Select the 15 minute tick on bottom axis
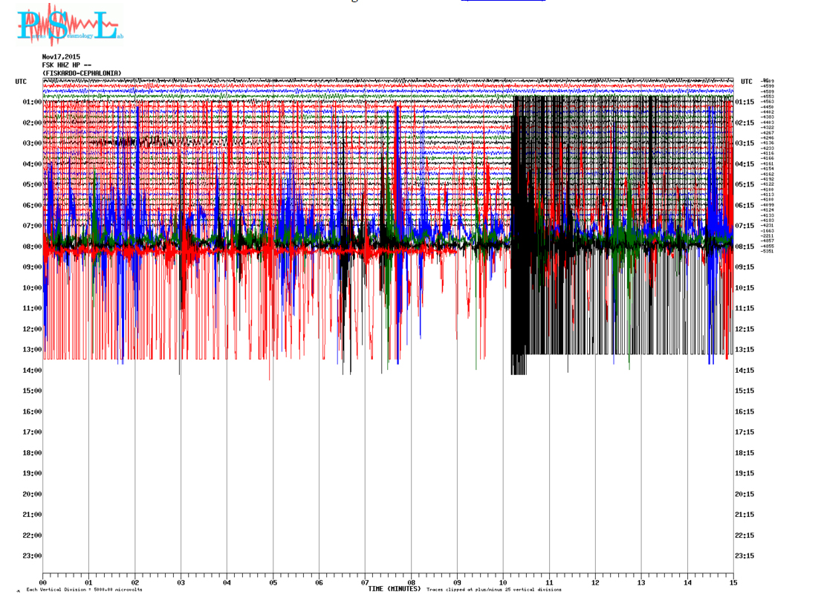This screenshot has width=824, height=612. [733, 584]
